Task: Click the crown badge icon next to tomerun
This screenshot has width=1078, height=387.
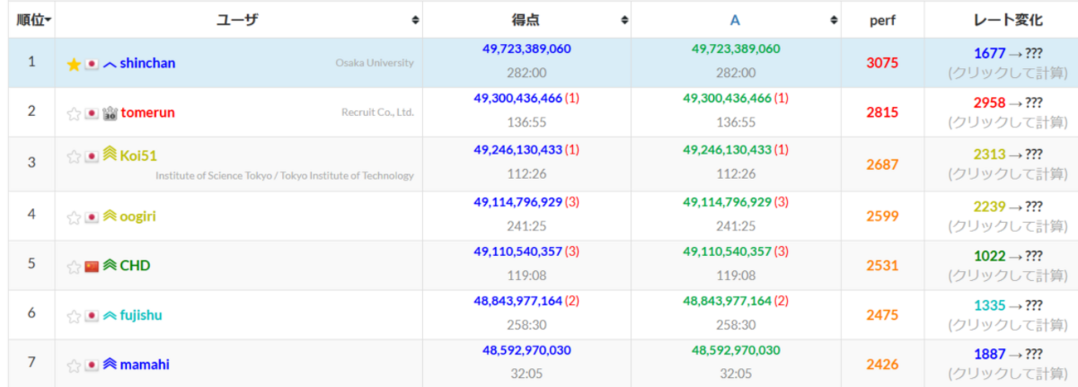Action: [x=109, y=113]
